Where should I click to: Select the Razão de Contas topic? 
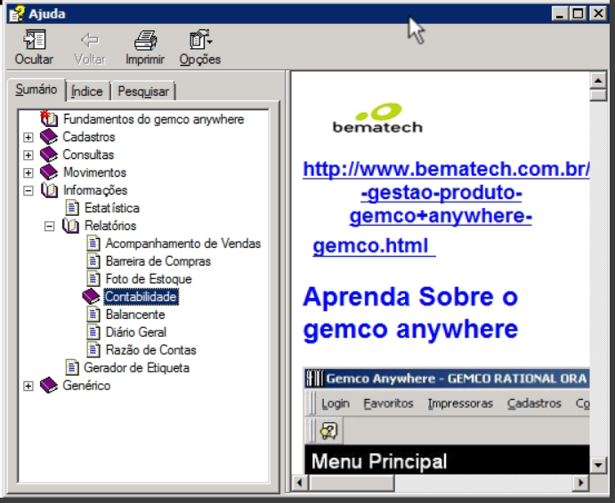tap(151, 350)
